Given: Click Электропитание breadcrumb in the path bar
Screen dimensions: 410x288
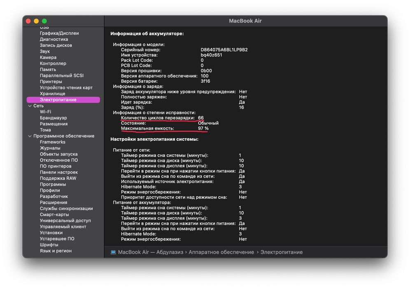Looking at the screenshot, I should pos(281,252).
